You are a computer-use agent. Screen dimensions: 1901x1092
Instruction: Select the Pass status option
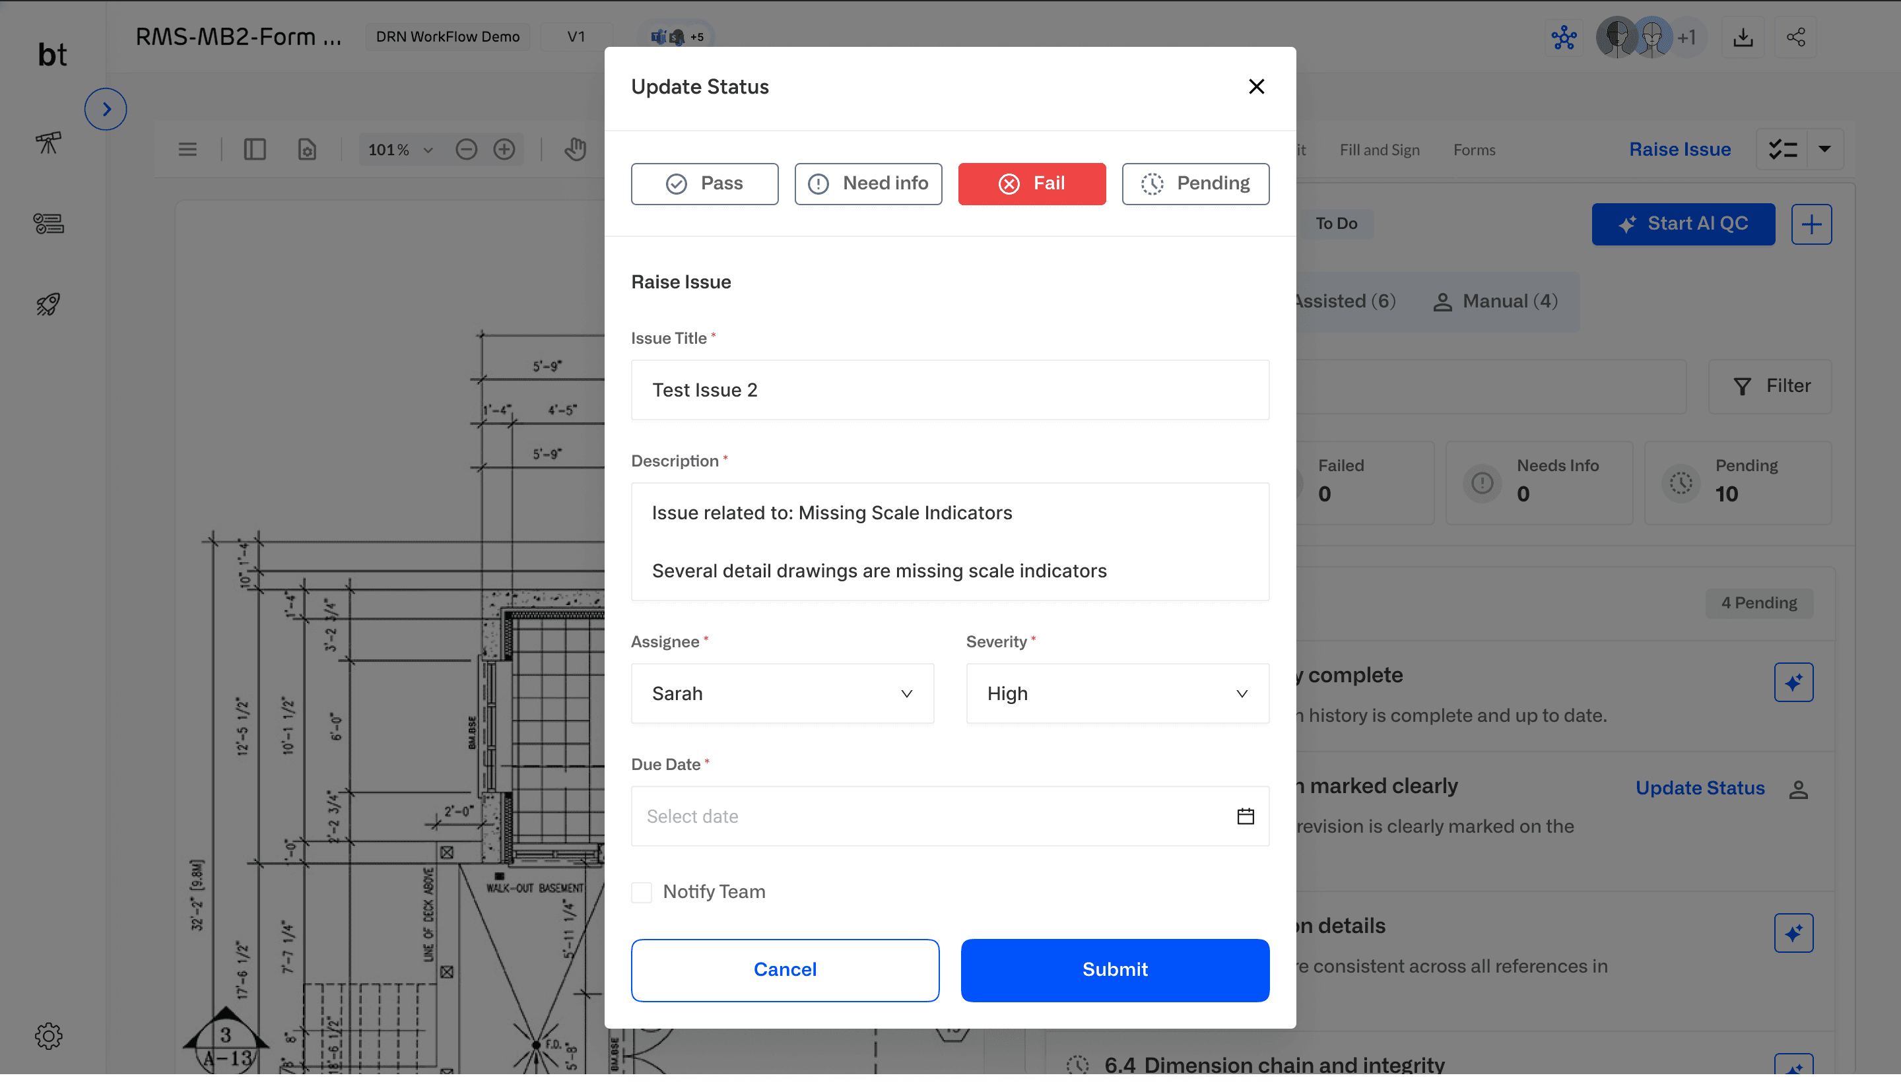click(x=704, y=183)
